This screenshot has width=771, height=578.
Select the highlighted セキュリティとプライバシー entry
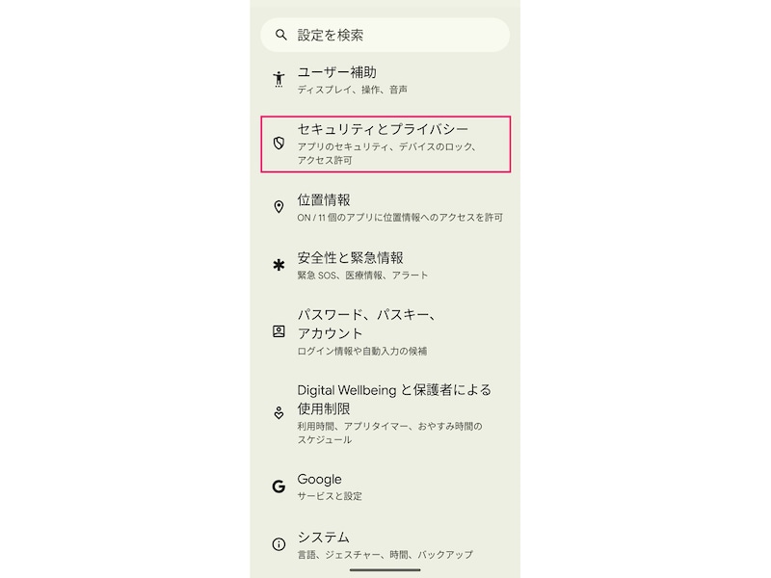385,144
